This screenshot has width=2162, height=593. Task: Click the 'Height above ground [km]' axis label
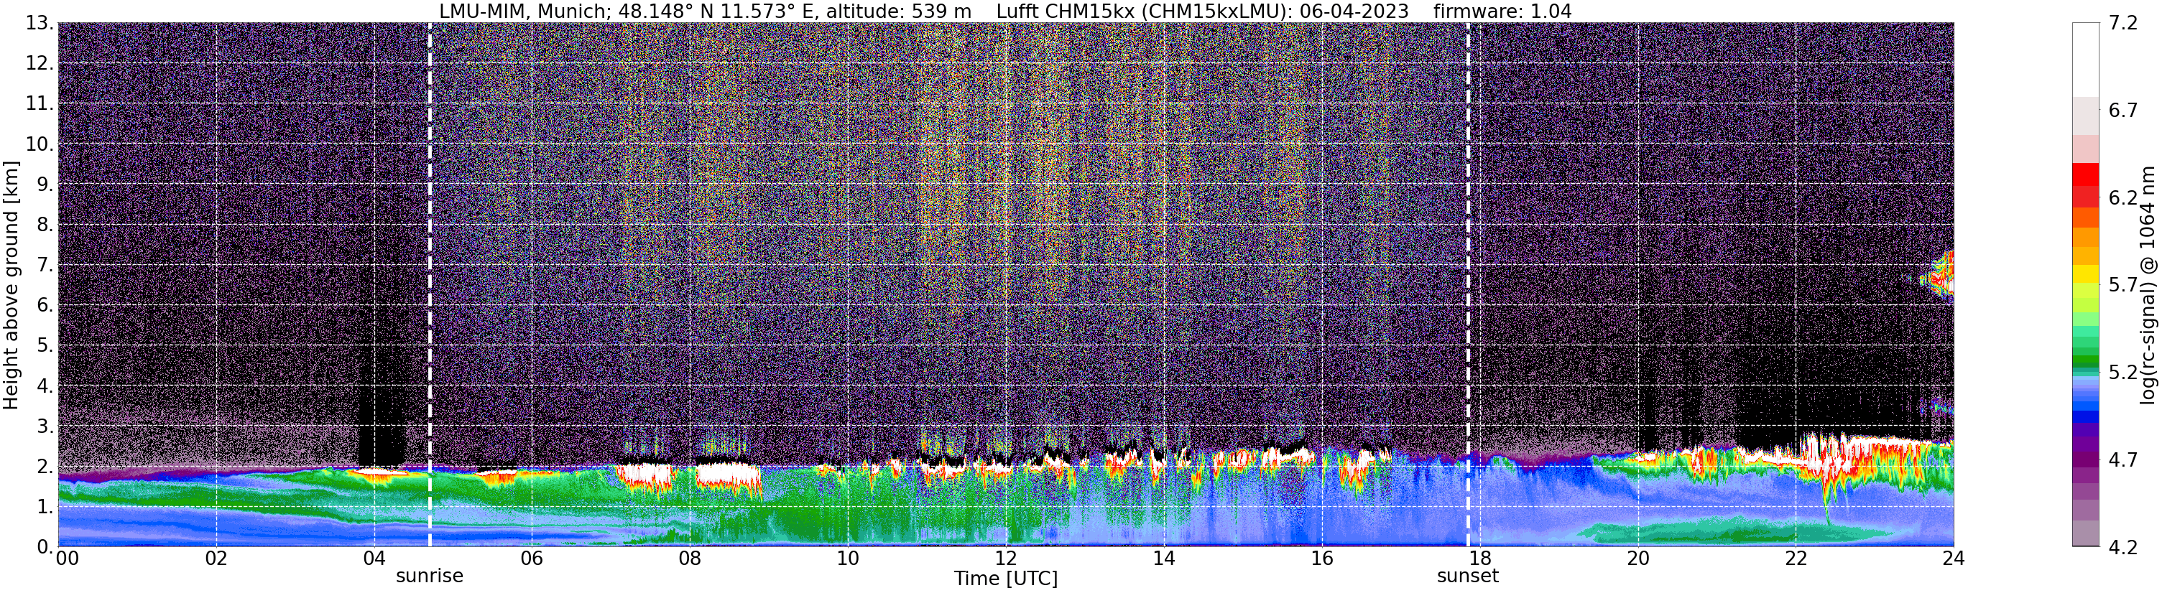[x=11, y=284]
